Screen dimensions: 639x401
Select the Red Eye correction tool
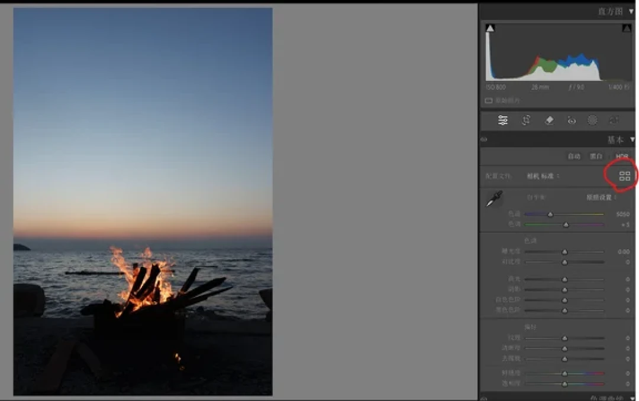coord(572,120)
